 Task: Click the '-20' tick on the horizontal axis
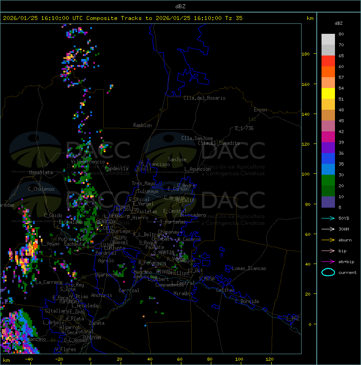[x=59, y=359]
